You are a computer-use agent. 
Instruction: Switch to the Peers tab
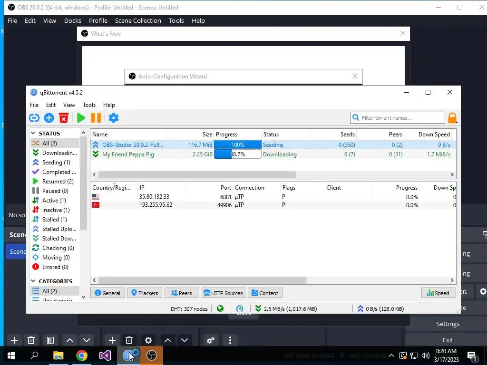coord(181,293)
